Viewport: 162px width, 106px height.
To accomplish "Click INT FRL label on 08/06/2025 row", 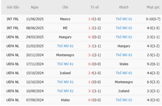I will (x=13, y=28).
